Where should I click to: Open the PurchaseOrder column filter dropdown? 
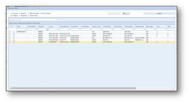point(69,29)
